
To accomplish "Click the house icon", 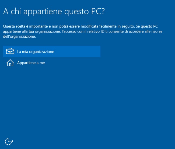I will 10,63.
